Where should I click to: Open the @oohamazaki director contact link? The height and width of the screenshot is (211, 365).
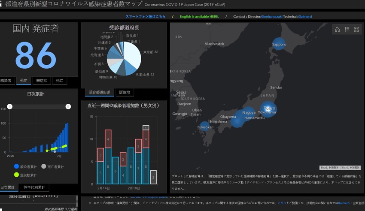click(272, 16)
